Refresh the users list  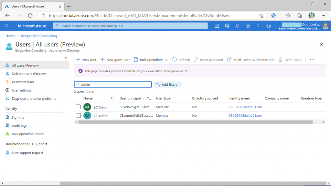point(181,60)
